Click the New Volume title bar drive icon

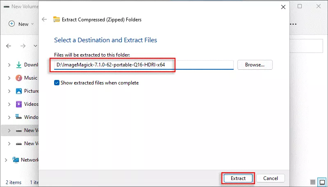(x=7, y=7)
